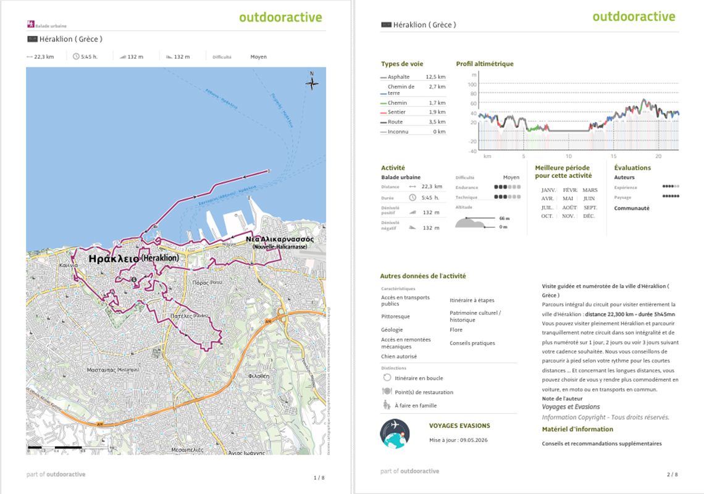The image size is (704, 494).
Task: Click the Chemin de terre legend row
Action: [x=413, y=90]
